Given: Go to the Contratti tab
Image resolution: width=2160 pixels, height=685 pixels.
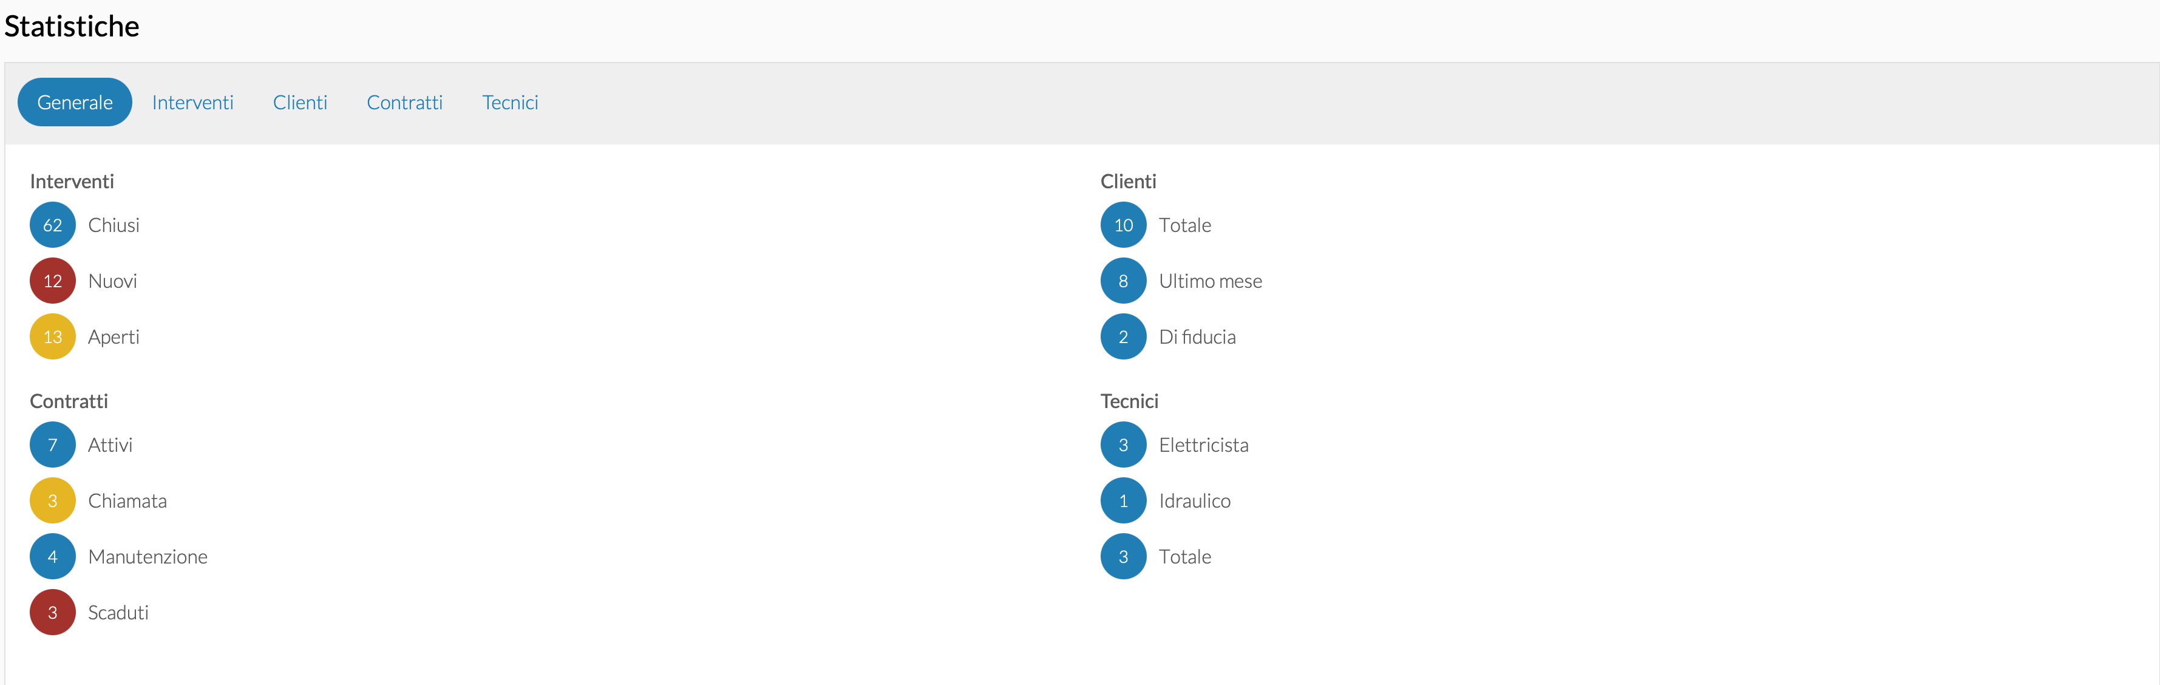Looking at the screenshot, I should tap(404, 102).
